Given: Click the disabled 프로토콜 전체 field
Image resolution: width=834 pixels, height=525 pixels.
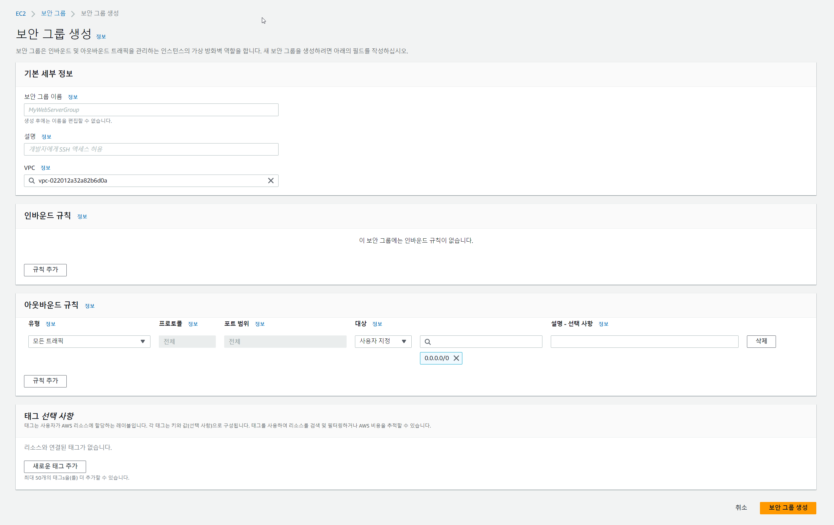Looking at the screenshot, I should (x=187, y=342).
